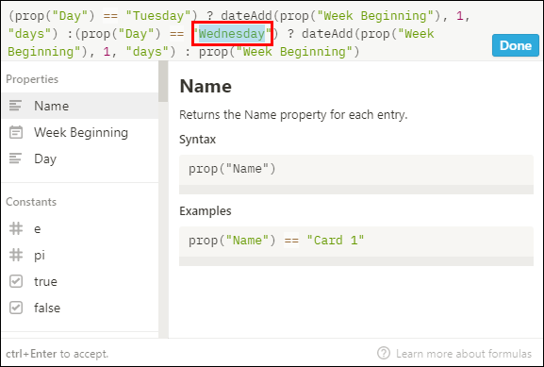
Task: Select the Name property in the list
Action: point(80,106)
